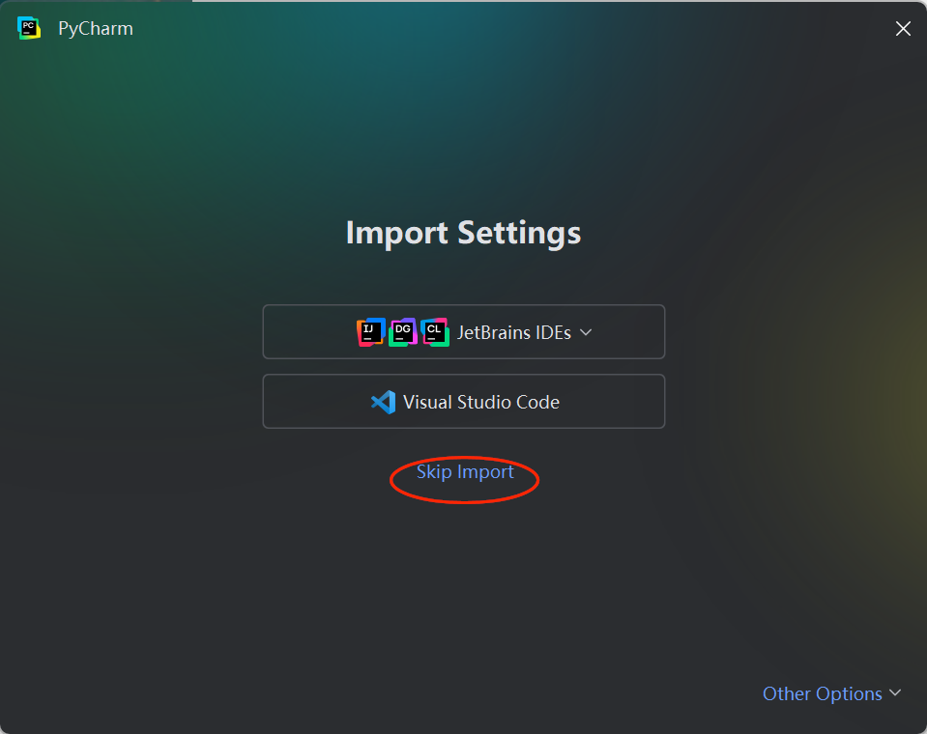Viewport: 927px width, 734px height.
Task: Click blank right area of JetBrains IDEs button
Action: 629,332
